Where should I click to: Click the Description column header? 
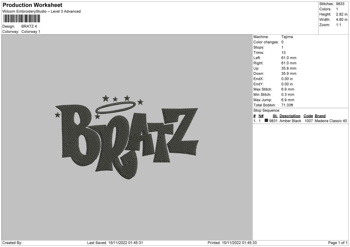click(290, 116)
